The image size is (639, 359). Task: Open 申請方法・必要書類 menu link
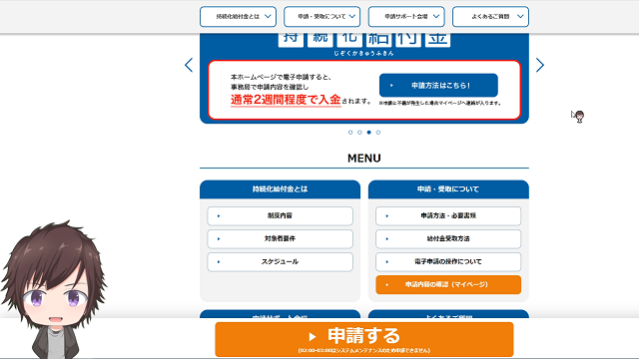click(448, 215)
